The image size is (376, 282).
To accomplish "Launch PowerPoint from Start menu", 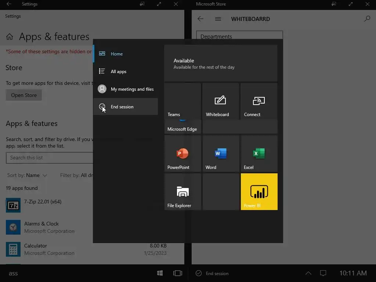I will tap(182, 154).
